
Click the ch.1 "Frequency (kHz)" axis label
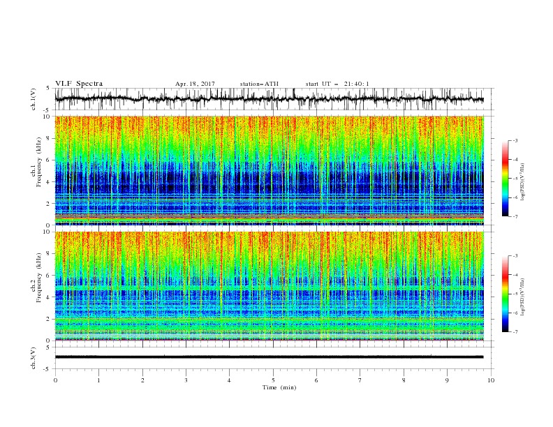[38, 162]
